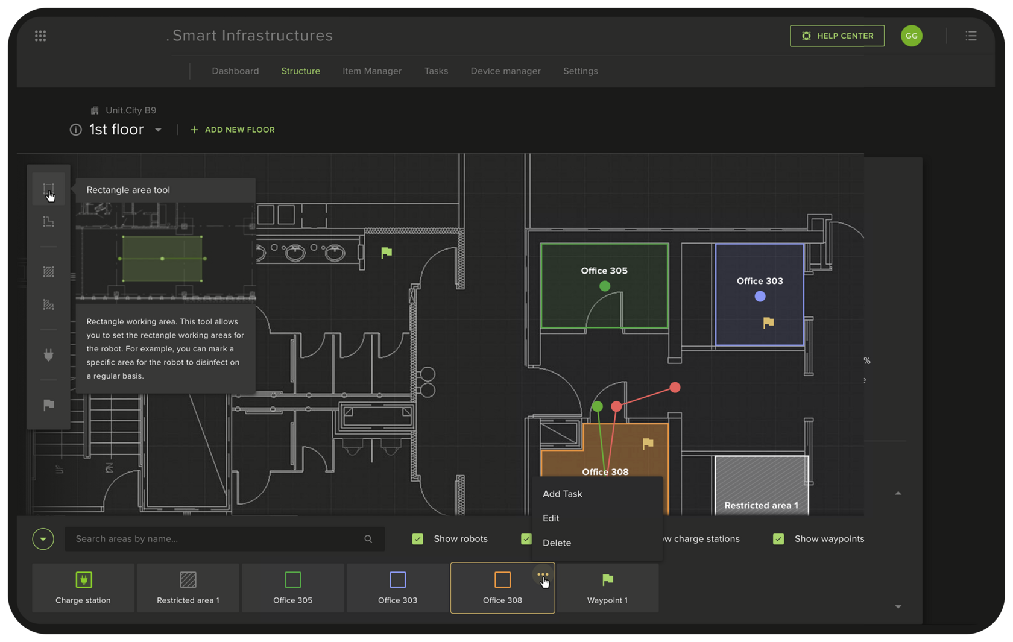Go to the Device manager tab
The image size is (1013, 642).
[x=505, y=71]
